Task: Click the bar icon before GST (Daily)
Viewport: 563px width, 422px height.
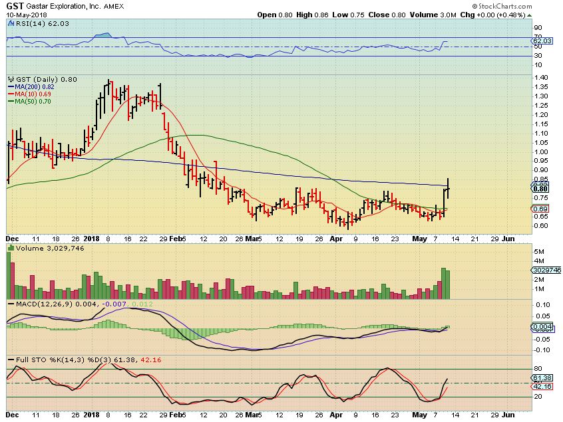Action: tap(11, 80)
